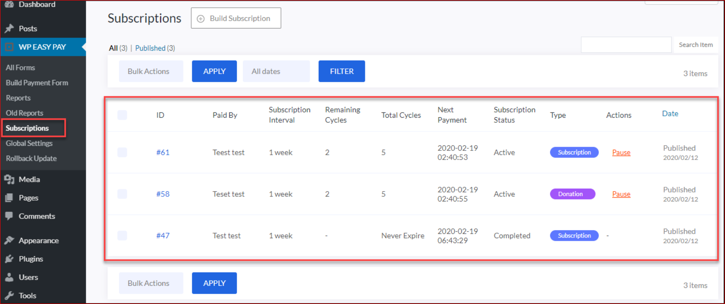725x304 pixels.
Task: Open the All dates filter dropdown
Action: (276, 71)
